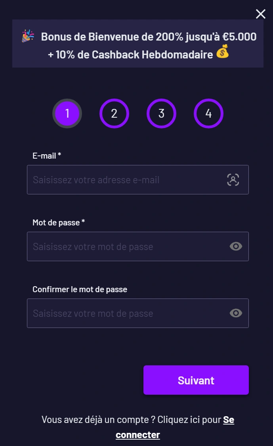Click inside the Mot de passe field
This screenshot has width=273, height=446.
tap(119, 246)
